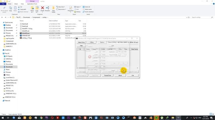This screenshot has width=215, height=120.
Task: Open History from the ribbon
Action: tap(77, 12)
